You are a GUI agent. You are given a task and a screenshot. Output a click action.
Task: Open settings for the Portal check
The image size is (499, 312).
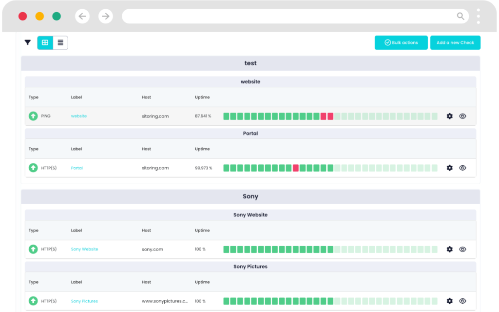pos(449,168)
